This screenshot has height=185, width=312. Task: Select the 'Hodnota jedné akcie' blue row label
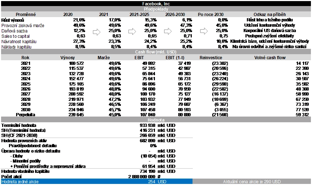click(20, 182)
